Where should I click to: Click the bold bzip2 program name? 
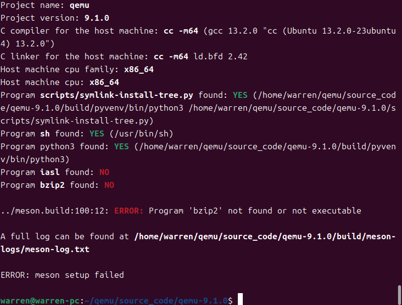[x=52, y=185]
